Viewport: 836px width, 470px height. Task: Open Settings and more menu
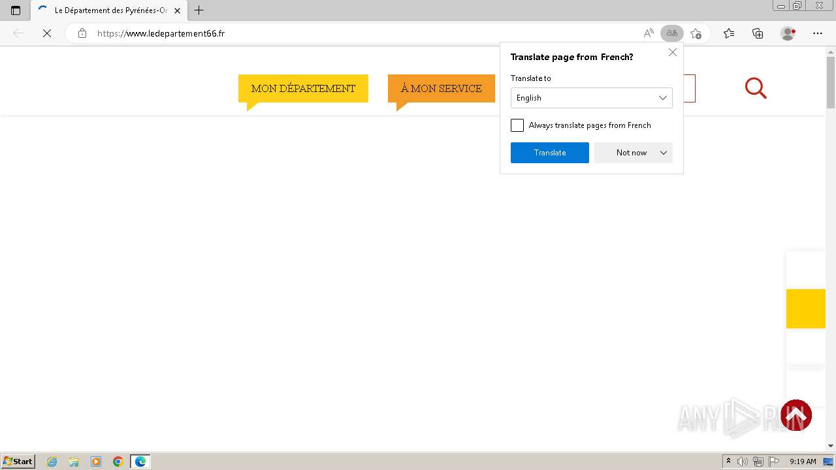point(818,33)
